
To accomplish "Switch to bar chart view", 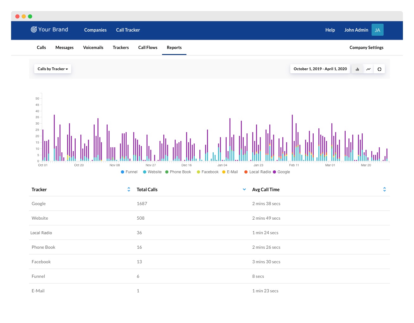I will [x=357, y=69].
